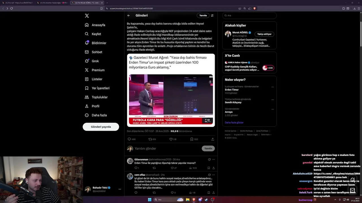Screen dimensions: 362x203
Task: Reply icon on the main post
Action: tap(129, 139)
